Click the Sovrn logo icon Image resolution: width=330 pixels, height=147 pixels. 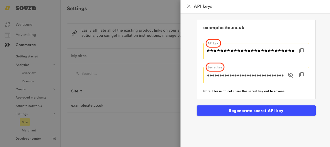point(7,8)
